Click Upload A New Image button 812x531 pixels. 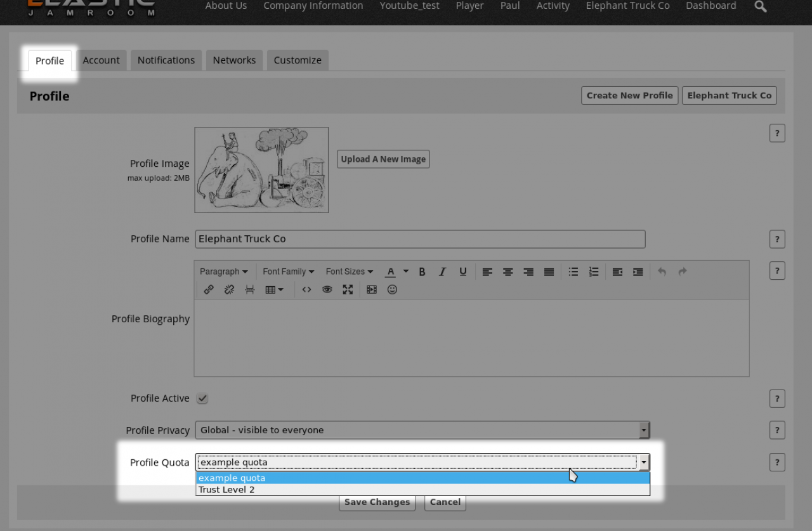pos(383,159)
